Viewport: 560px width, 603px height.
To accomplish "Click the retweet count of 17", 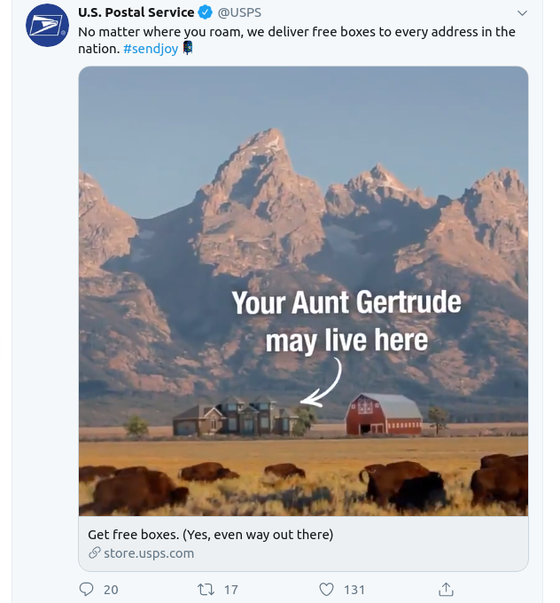I will [x=230, y=589].
